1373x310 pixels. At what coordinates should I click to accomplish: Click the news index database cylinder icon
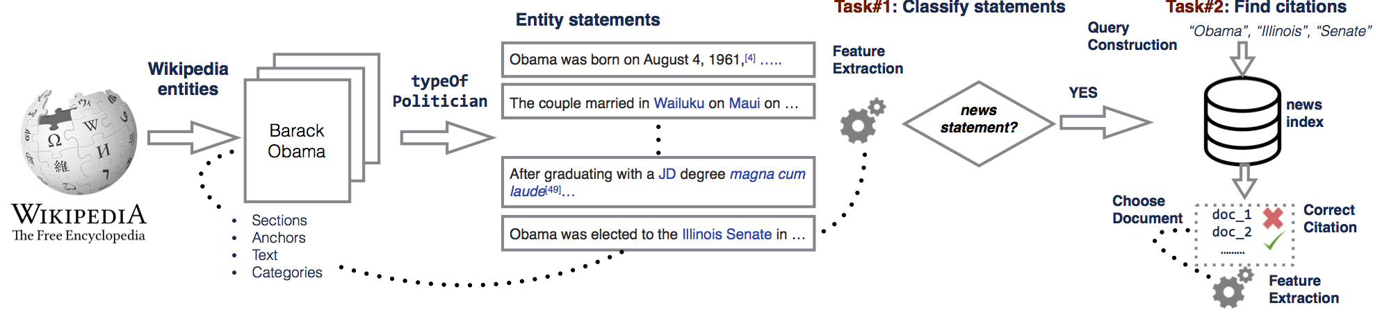[x=1242, y=121]
